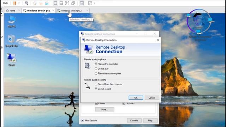Open the power options dropdown arrow beside pause

19,3
